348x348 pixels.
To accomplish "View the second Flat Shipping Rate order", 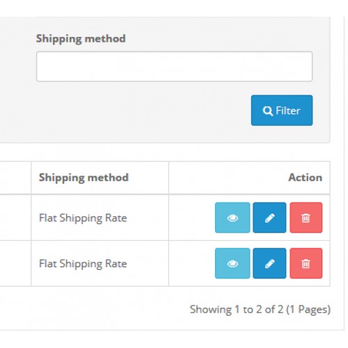I will click(x=232, y=263).
